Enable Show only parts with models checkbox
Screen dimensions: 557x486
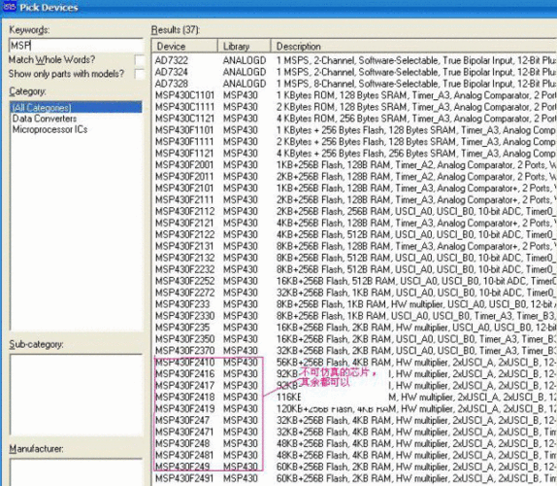pyautogui.click(x=140, y=75)
